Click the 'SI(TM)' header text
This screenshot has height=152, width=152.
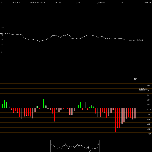[x=58, y=2]
